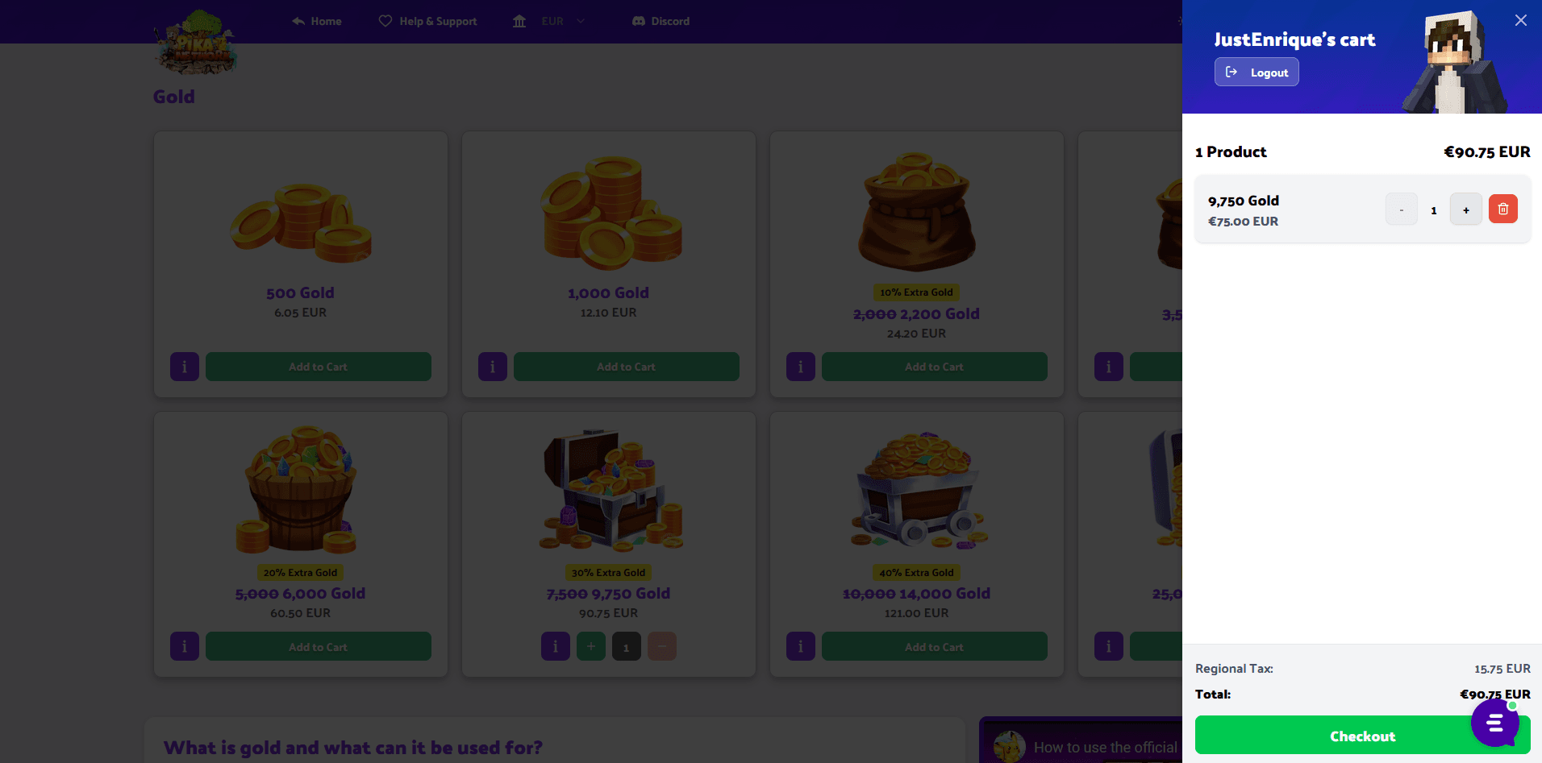This screenshot has width=1542, height=763.
Task: Close the cart panel with X icon
Action: click(x=1520, y=20)
